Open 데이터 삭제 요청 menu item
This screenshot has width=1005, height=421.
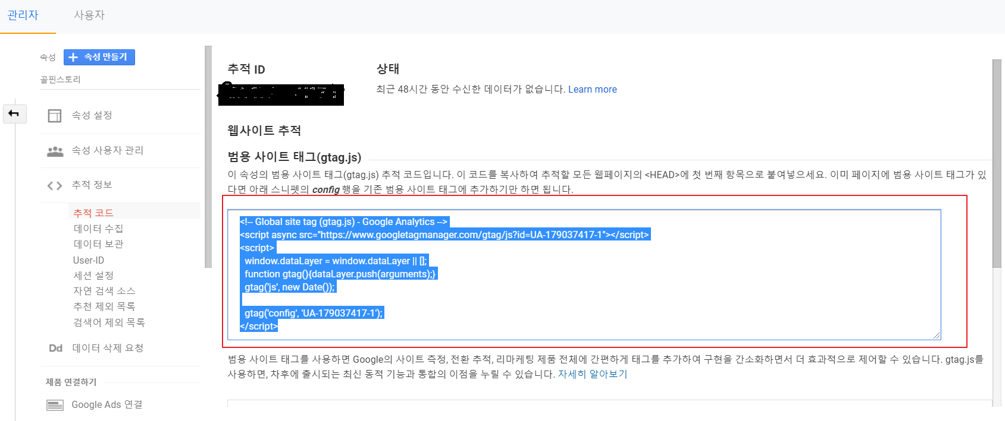[x=108, y=348]
